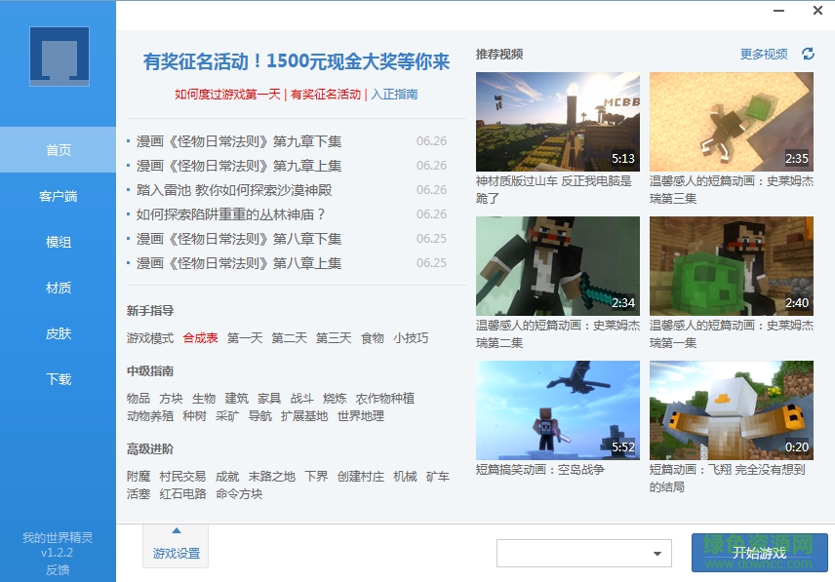The width and height of the screenshot is (835, 582).
Task: Switch to the 客户端 sidebar section
Action: 57,196
